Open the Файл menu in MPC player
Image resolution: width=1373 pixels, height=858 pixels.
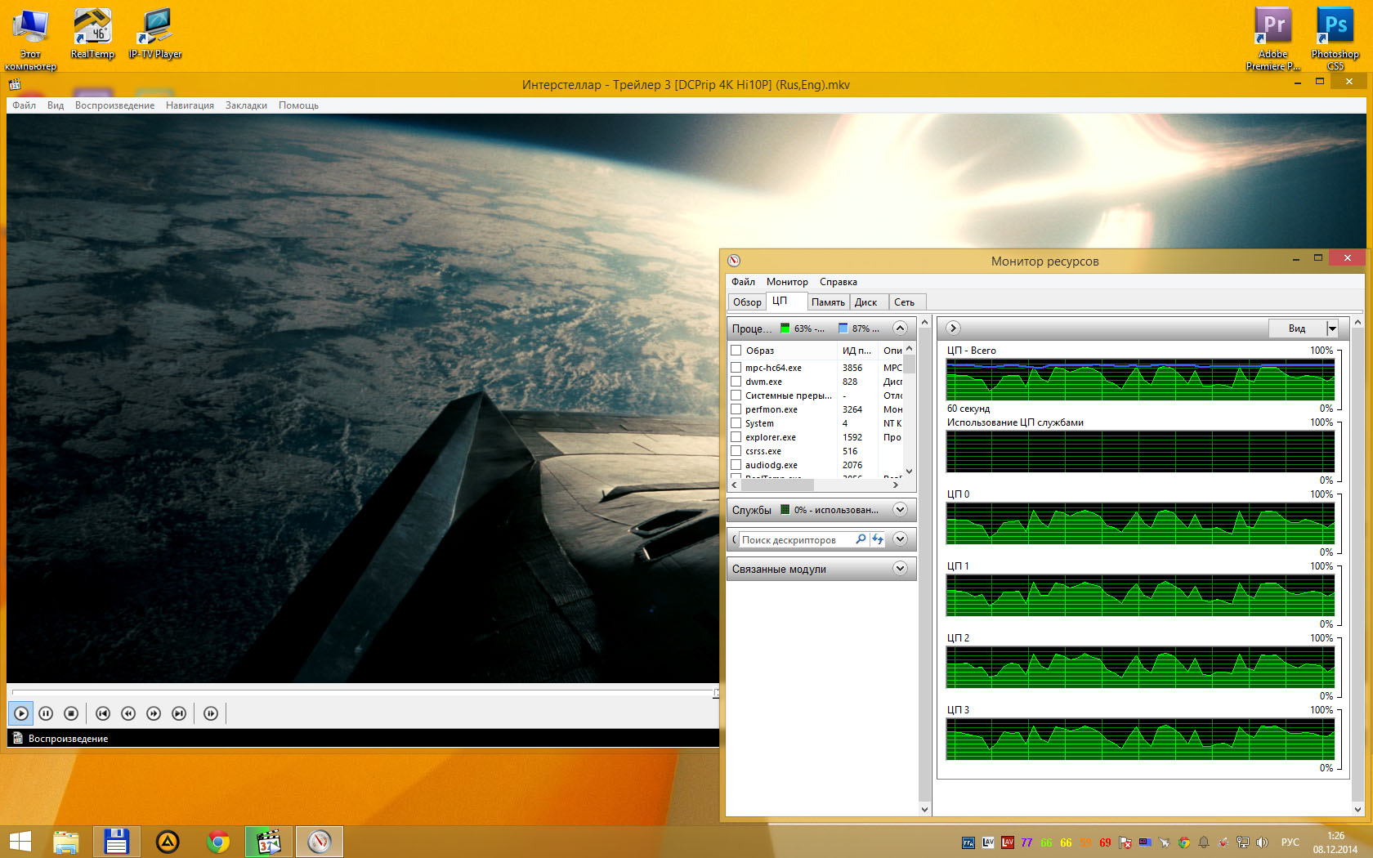24,105
